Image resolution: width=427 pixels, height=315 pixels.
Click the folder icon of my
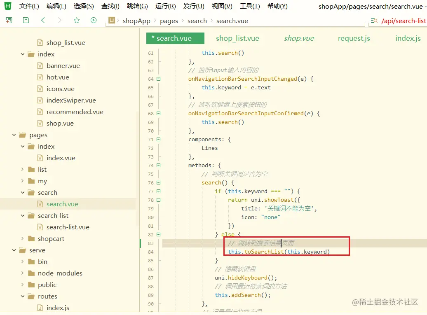pos(31,181)
